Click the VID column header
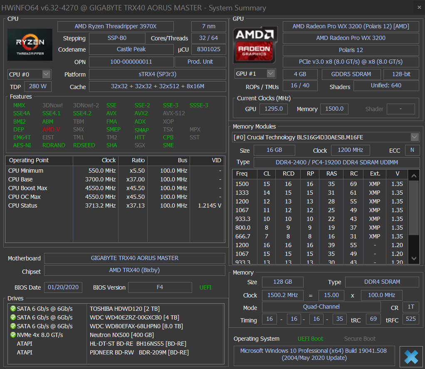The width and height of the screenshot is (425, 369). coord(208,160)
